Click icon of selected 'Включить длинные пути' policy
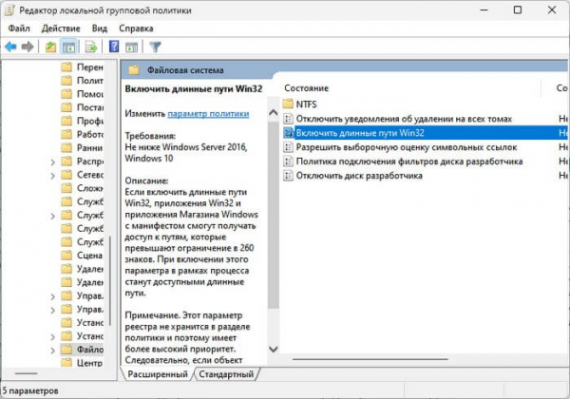570x399 pixels. [288, 133]
